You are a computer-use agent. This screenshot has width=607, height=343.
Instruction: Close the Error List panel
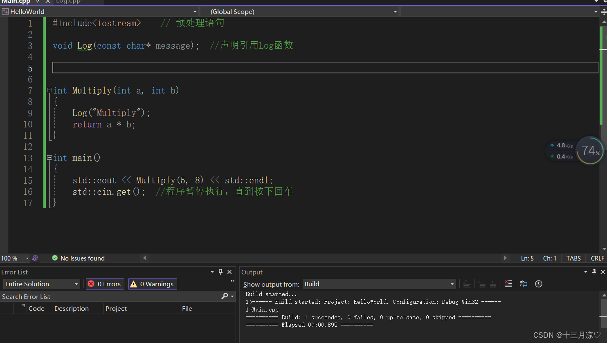(229, 272)
